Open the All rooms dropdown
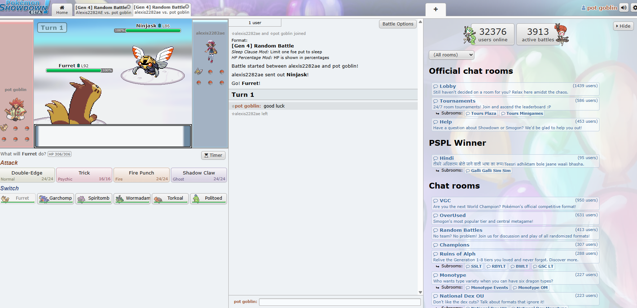The width and height of the screenshot is (637, 308). click(x=451, y=55)
